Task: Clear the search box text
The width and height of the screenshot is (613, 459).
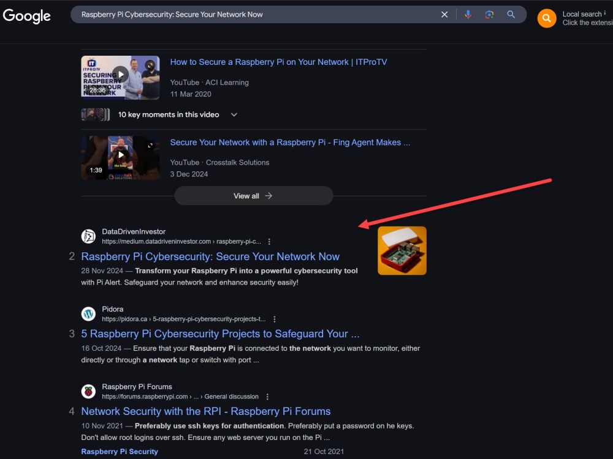Action: coord(444,15)
